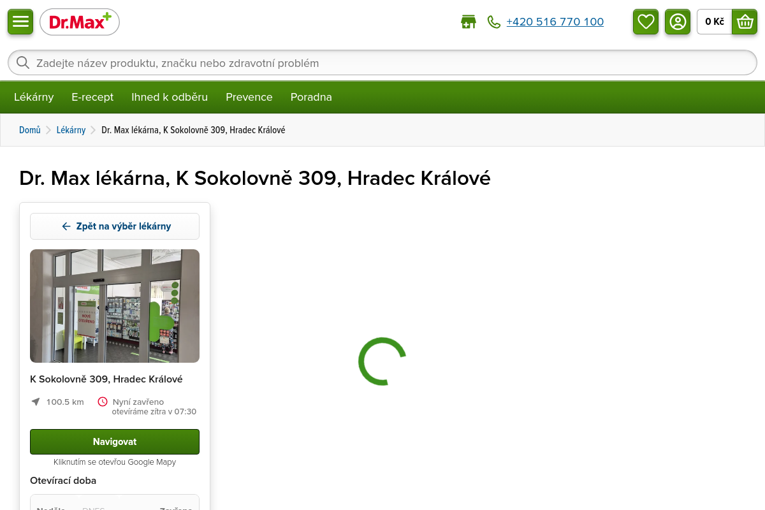
Task: Open the Prevence menu item
Action: tap(249, 97)
